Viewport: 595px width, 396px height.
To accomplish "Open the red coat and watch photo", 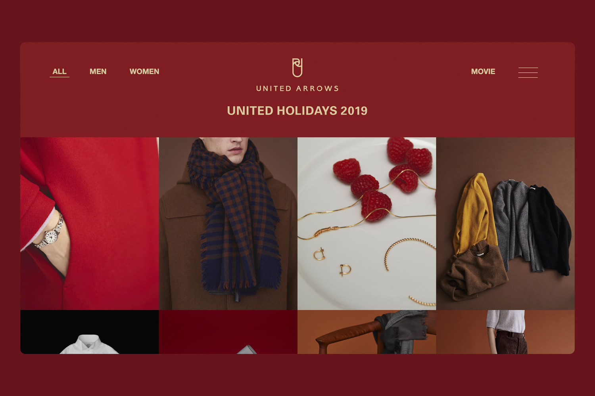I will tap(90, 224).
